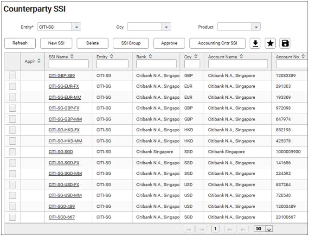Tick checkbox for CITI-GBP-389 row
The width and height of the screenshot is (309, 236).
[13, 76]
